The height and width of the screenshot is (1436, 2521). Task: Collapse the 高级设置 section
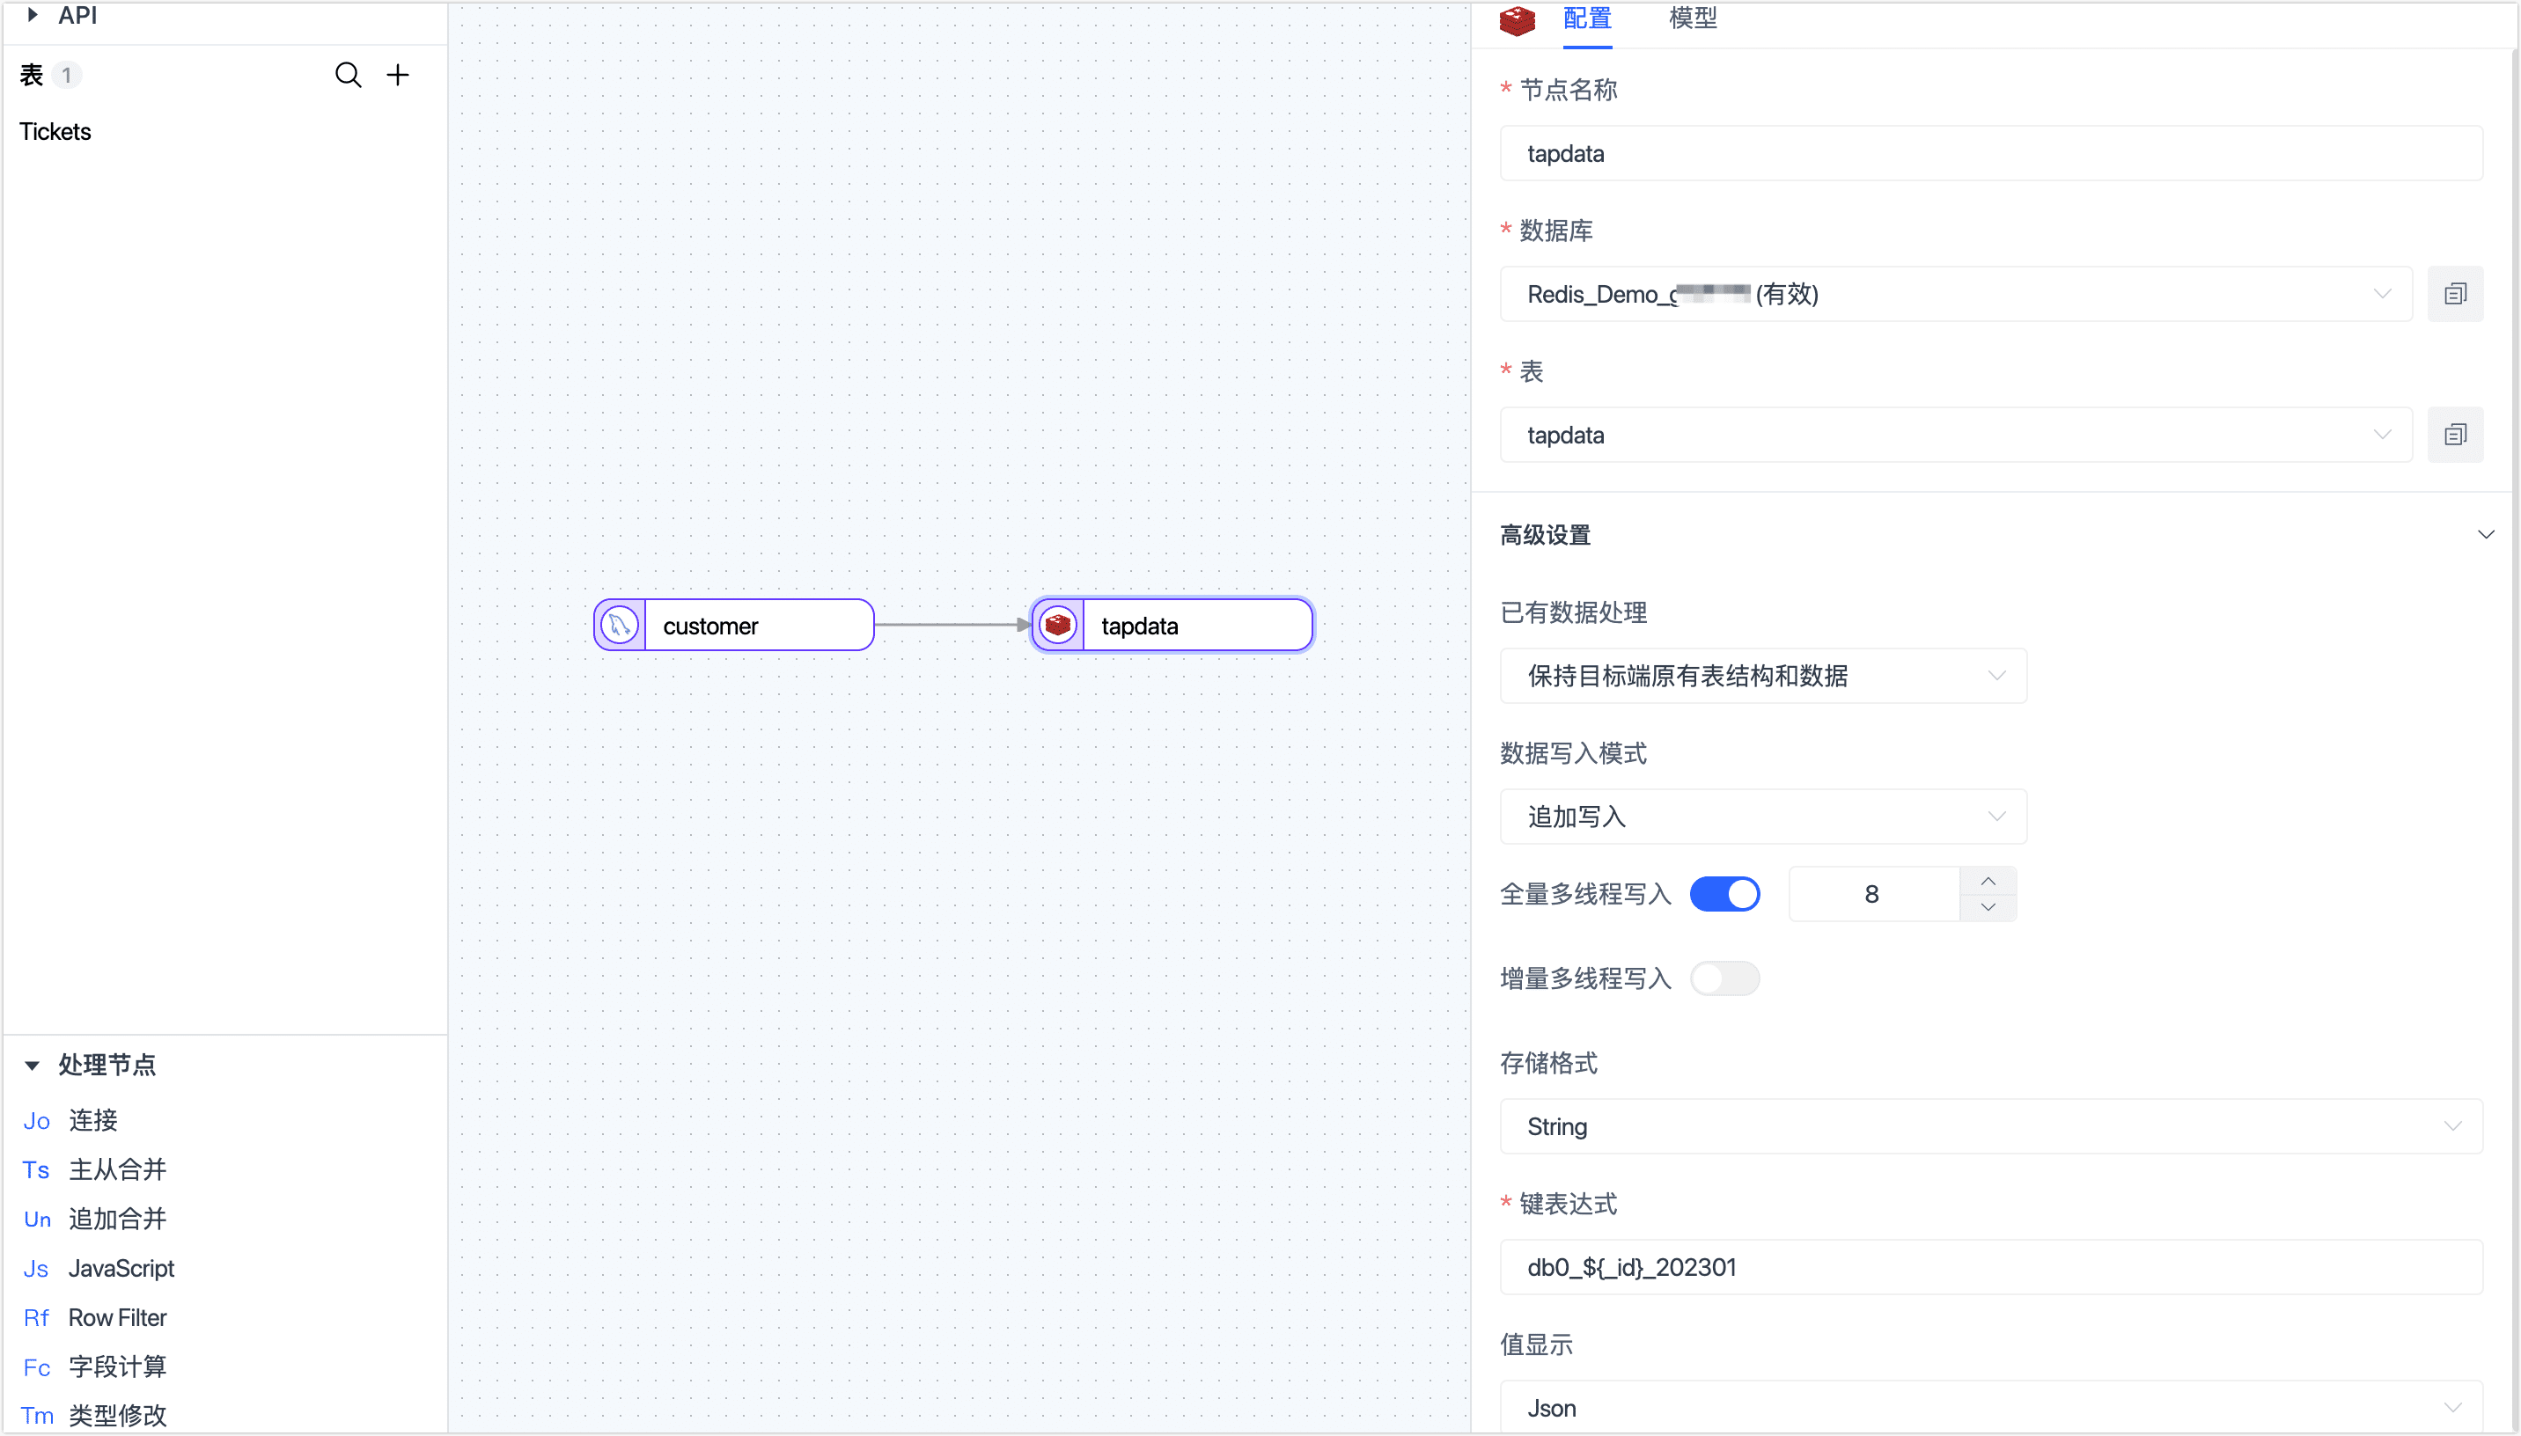point(2487,533)
